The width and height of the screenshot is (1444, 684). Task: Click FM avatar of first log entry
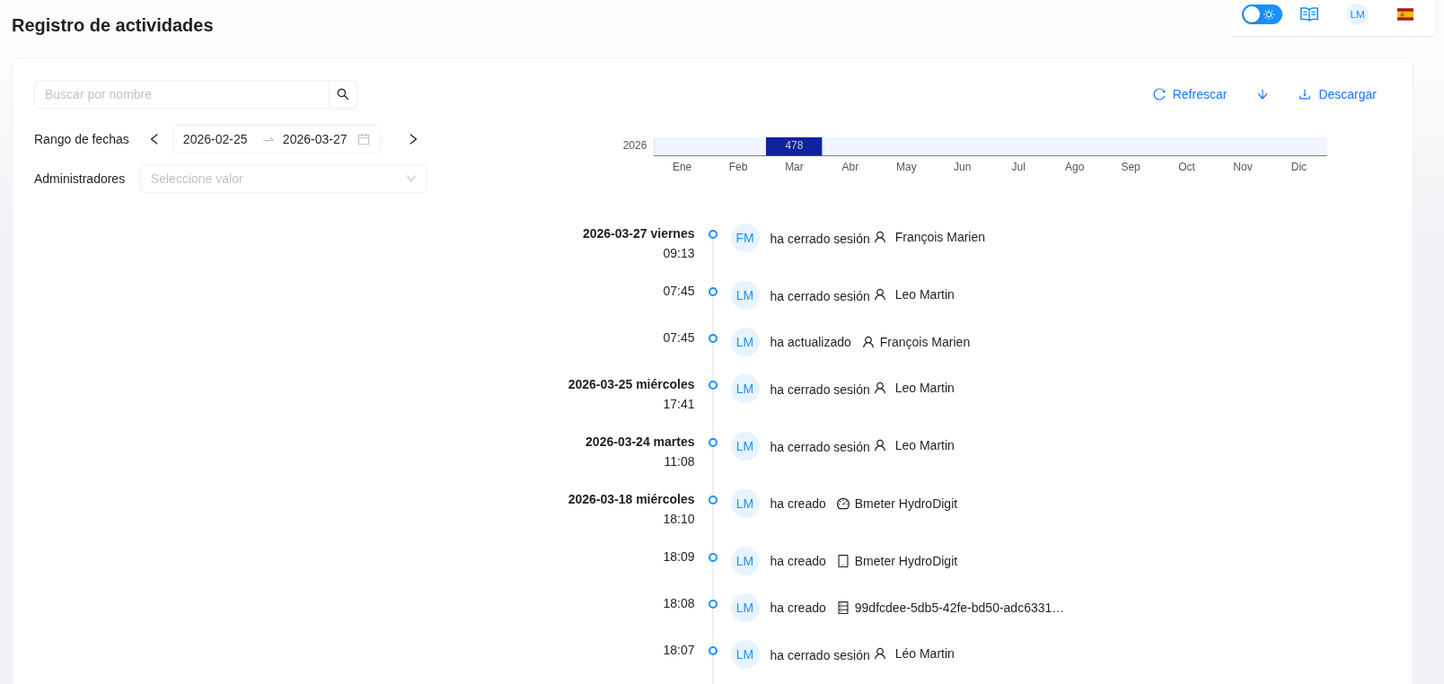744,238
